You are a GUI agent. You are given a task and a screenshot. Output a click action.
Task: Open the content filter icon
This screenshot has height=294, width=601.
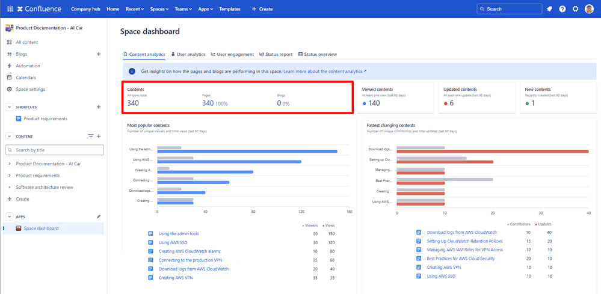[x=91, y=136]
